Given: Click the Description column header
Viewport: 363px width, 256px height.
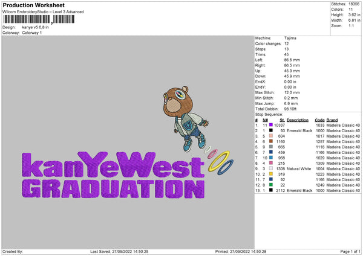Looking at the screenshot, I should pos(298,120).
